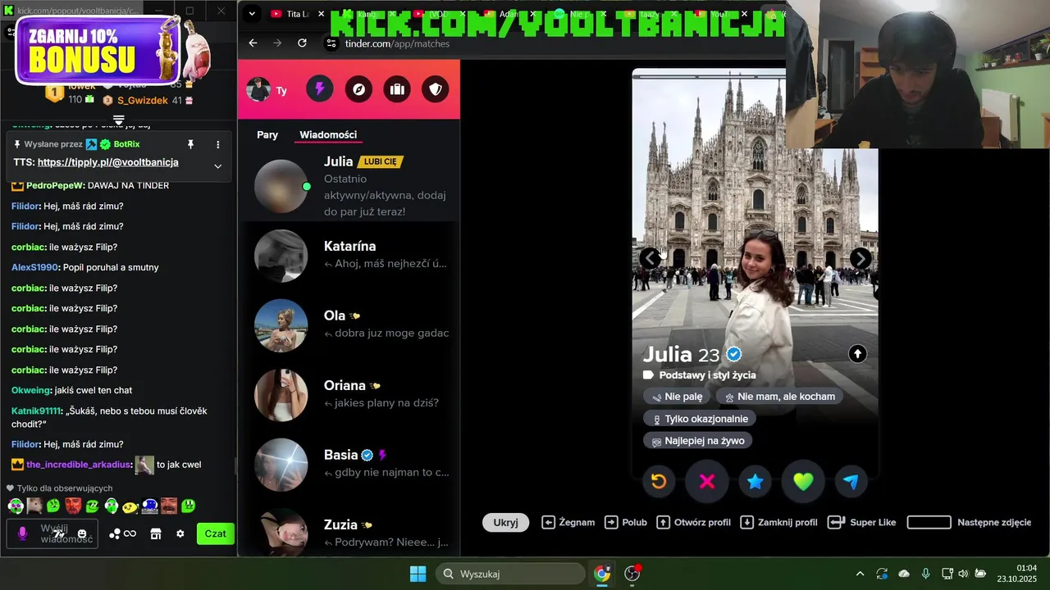
Task: Show the previous photo of Julia
Action: coord(651,258)
